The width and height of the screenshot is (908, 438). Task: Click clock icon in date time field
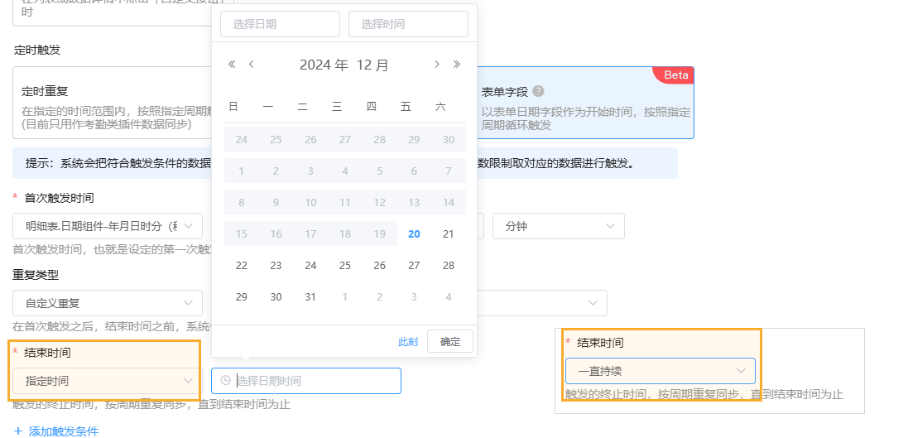coord(226,381)
